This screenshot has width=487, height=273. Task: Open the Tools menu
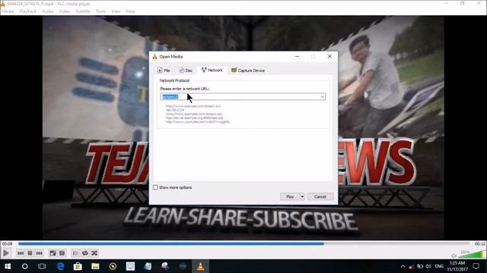(x=100, y=11)
